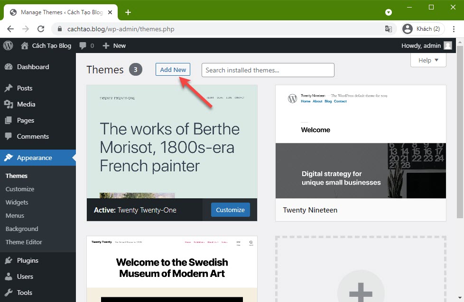Open Widgets submenu link
Screen dimensions: 464x302
point(17,202)
